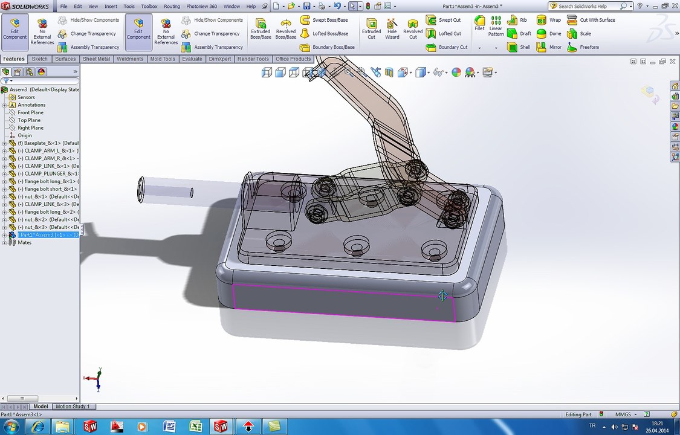Switch to the Sketch tab
This screenshot has width=680, height=435.
click(x=39, y=59)
